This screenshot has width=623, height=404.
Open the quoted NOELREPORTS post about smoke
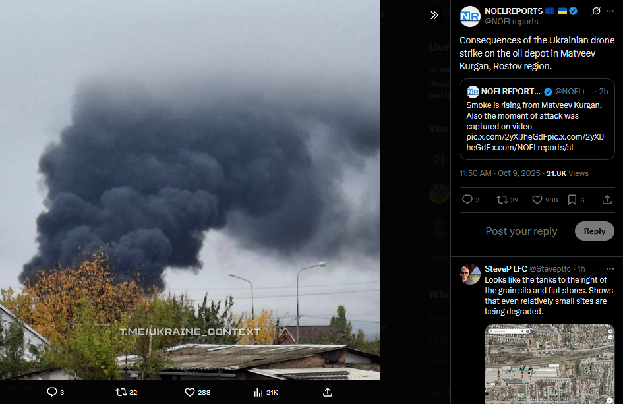click(537, 119)
